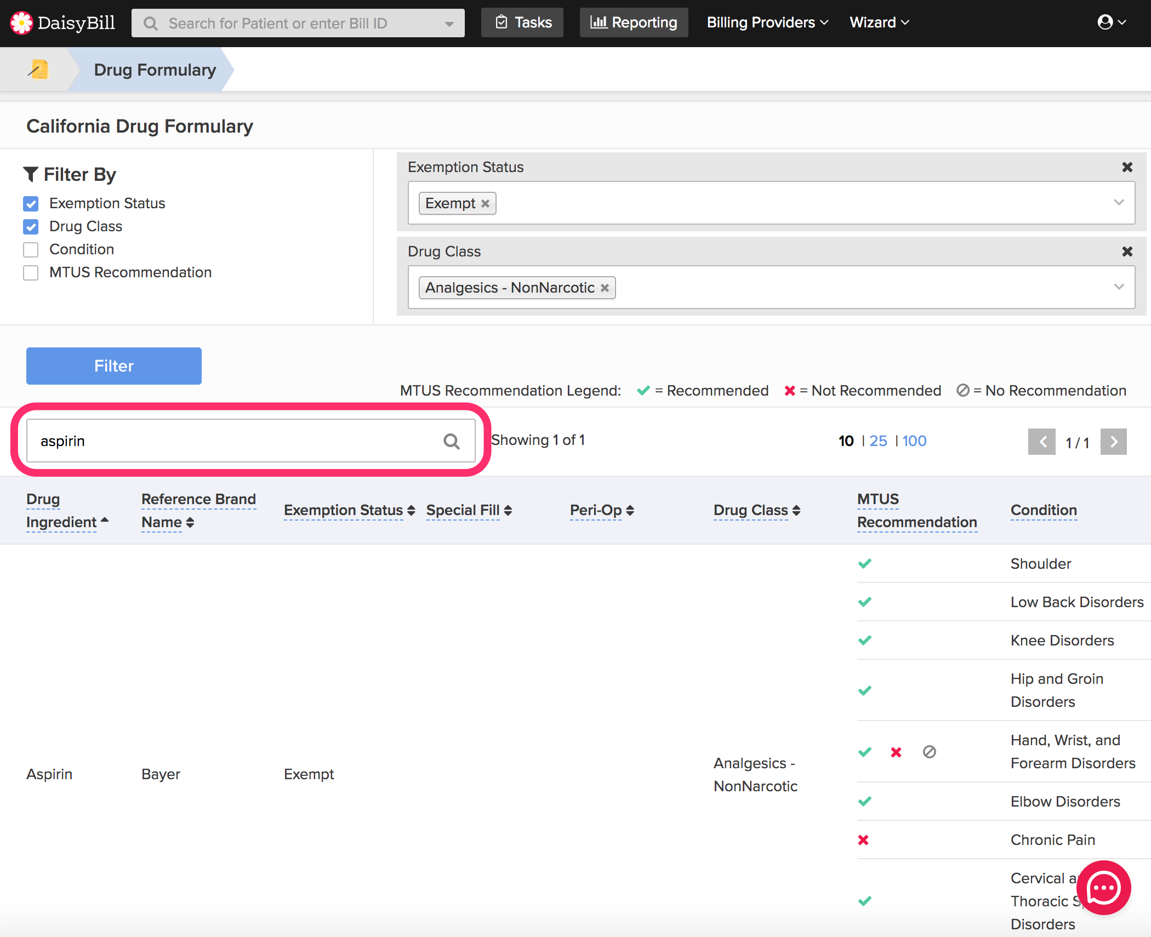Close the Exemption Status filter panel
Viewport: 1151px width, 937px height.
1127,167
